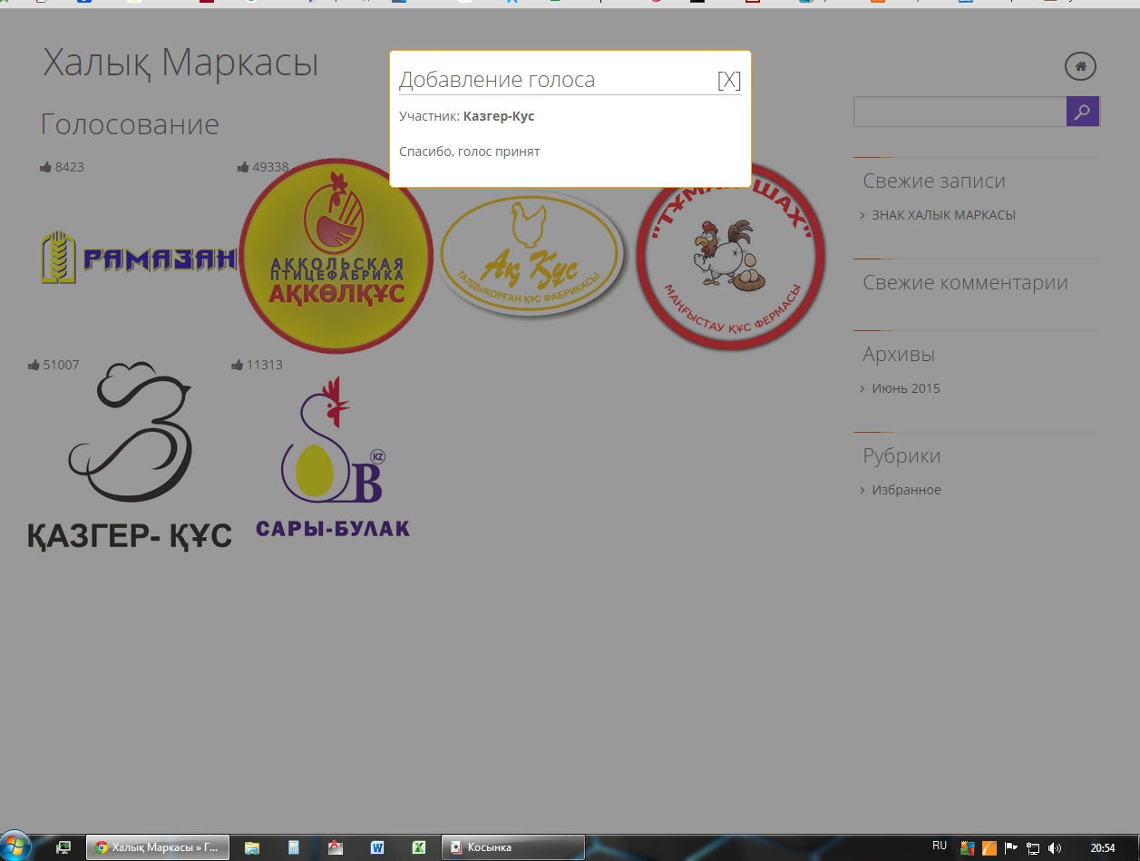1140x861 pixels.
Task: Click the Архивы heading
Action: [899, 354]
